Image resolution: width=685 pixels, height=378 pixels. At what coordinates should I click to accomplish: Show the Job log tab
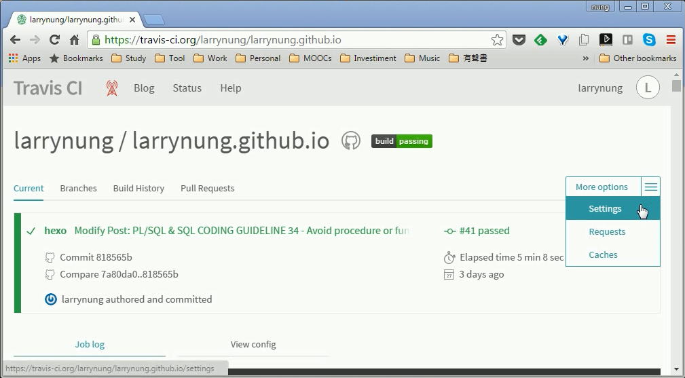(x=90, y=344)
